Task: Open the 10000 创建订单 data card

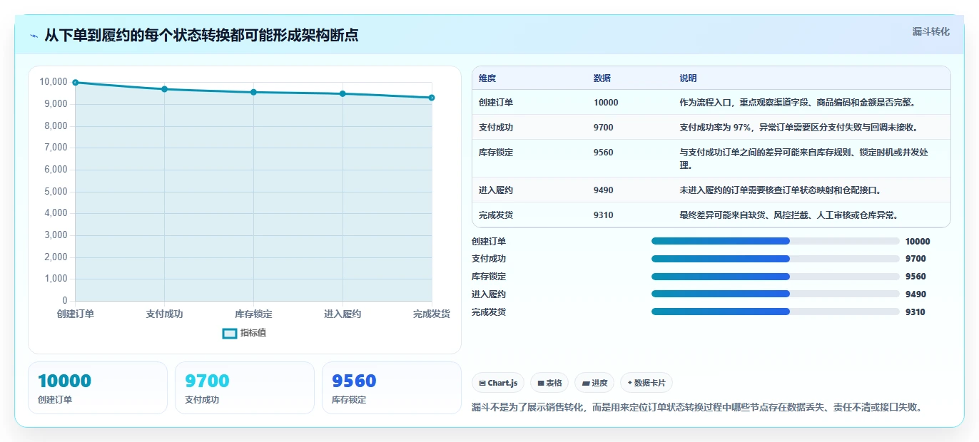Action: (98, 388)
